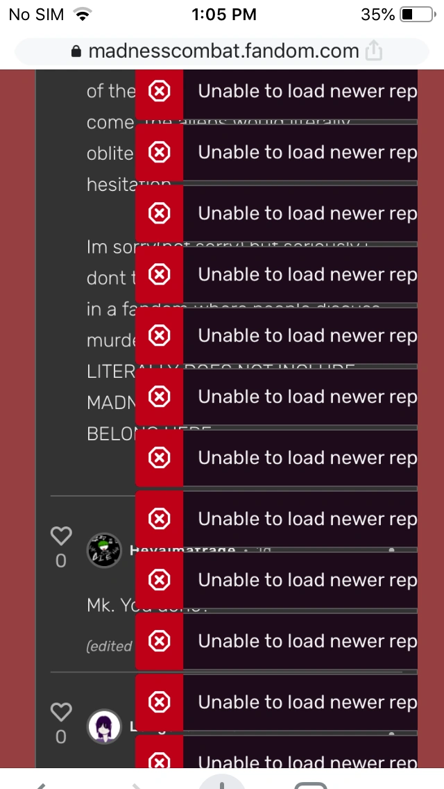Tap the lock icon in the address bar
This screenshot has height=789, width=444.
click(x=76, y=50)
